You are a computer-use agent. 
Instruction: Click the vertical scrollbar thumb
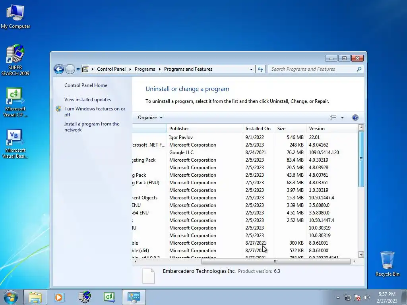pos(361,159)
